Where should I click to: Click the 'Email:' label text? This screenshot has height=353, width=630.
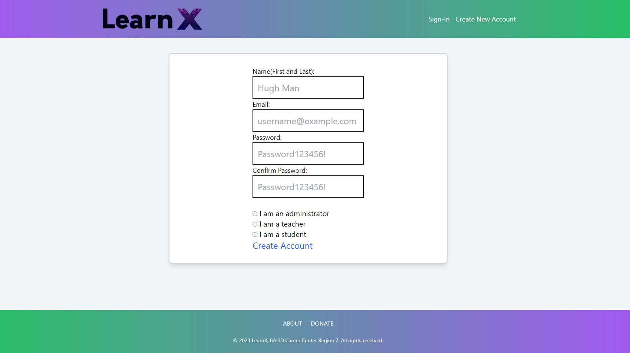pos(261,105)
